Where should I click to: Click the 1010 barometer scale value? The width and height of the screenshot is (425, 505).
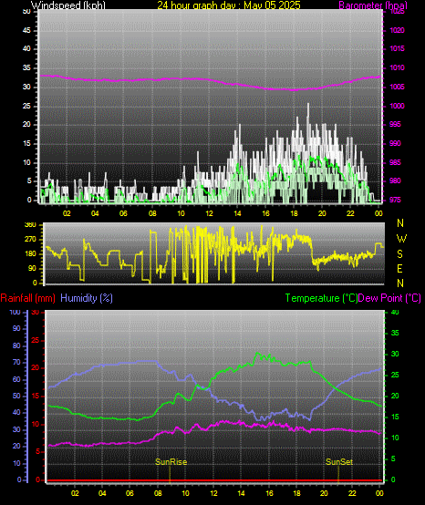[397, 68]
